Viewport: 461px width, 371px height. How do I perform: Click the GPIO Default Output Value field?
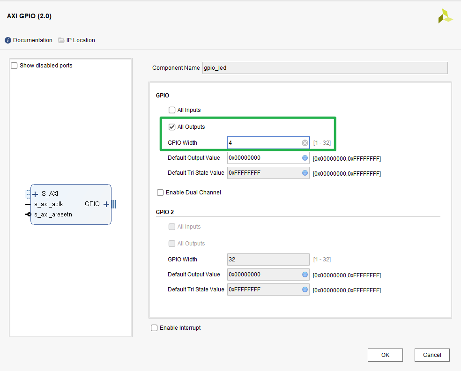tap(263, 158)
